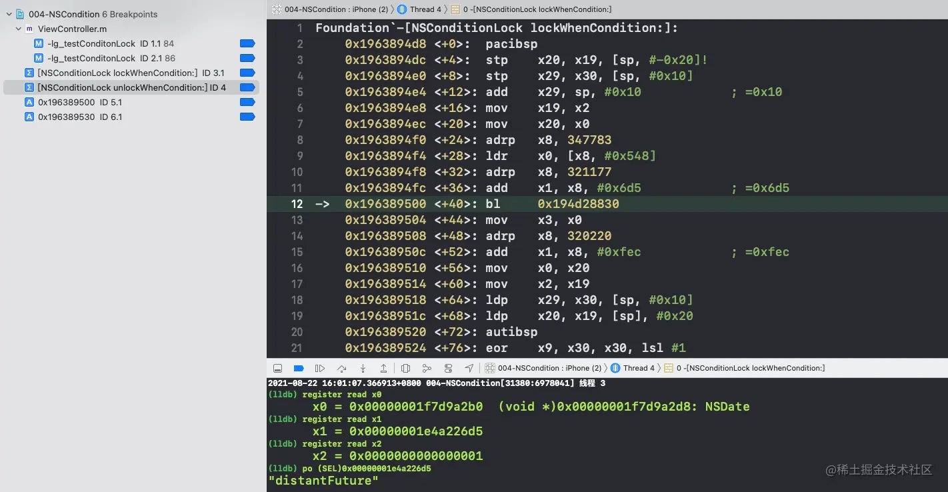This screenshot has height=492, width=948.
Task: Click NSDate text in console output
Action: coord(727,407)
